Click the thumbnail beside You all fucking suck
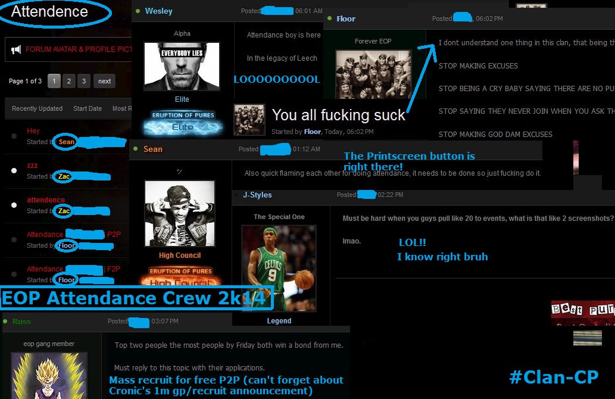This screenshot has height=399, width=615. coord(249,120)
